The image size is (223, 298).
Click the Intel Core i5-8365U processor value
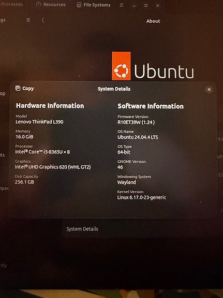pyautogui.click(x=42, y=152)
